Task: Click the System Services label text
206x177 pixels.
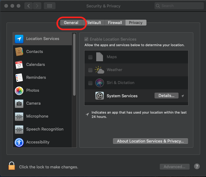Action: click(122, 96)
